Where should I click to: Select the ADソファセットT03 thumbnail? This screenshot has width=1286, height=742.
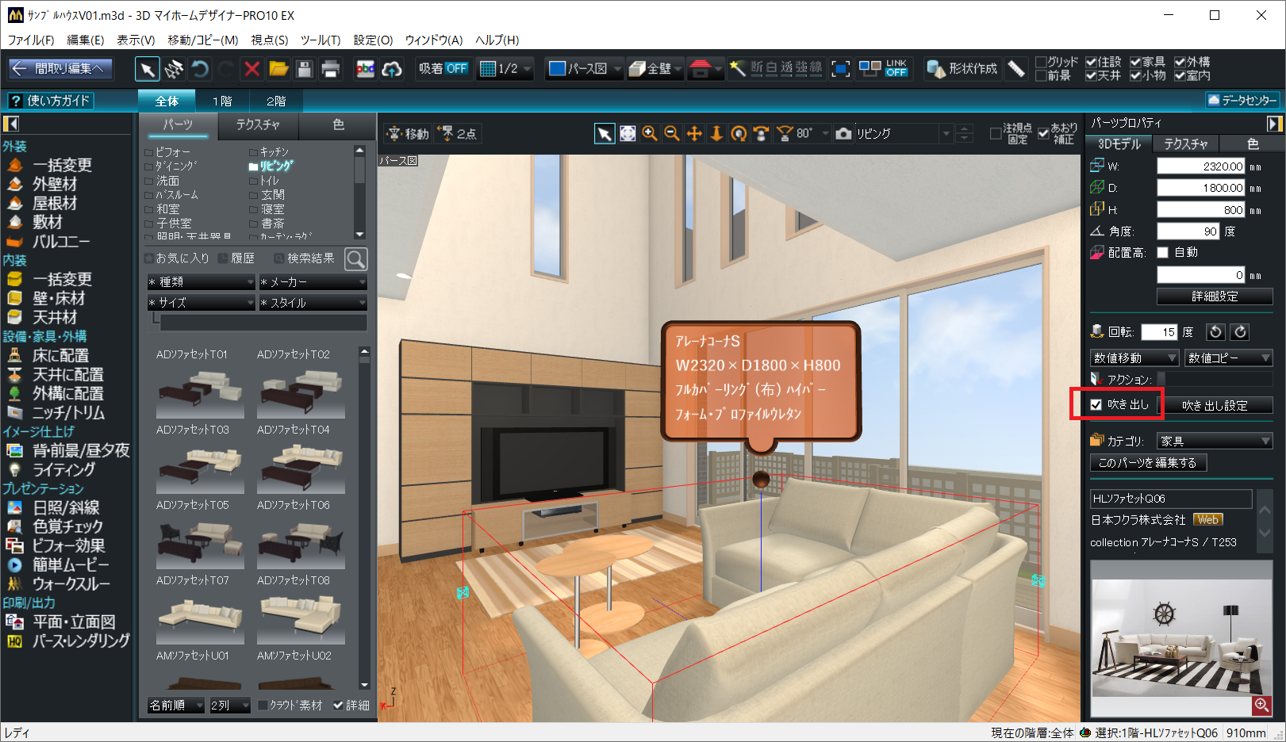tap(200, 462)
